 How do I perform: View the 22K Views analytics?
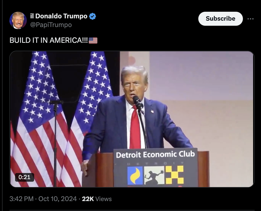pos(97,199)
